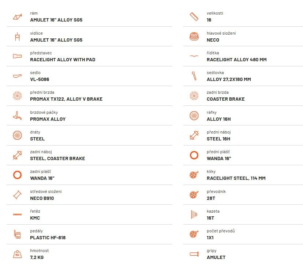Click the stem icon beside představec
The image size is (303, 267).
(x=17, y=56)
